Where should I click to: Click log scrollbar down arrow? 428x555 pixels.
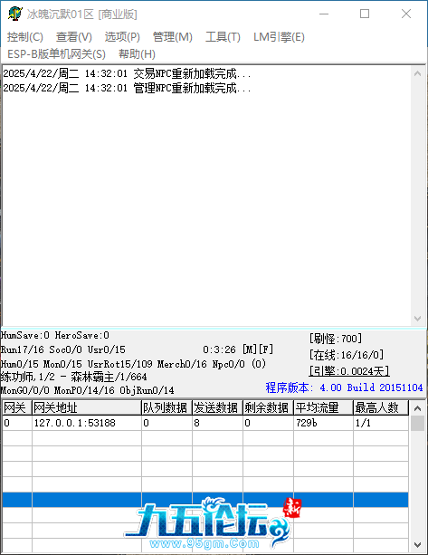[417, 318]
